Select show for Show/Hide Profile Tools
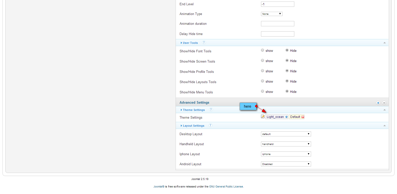This screenshot has width=397, height=194. [262, 71]
